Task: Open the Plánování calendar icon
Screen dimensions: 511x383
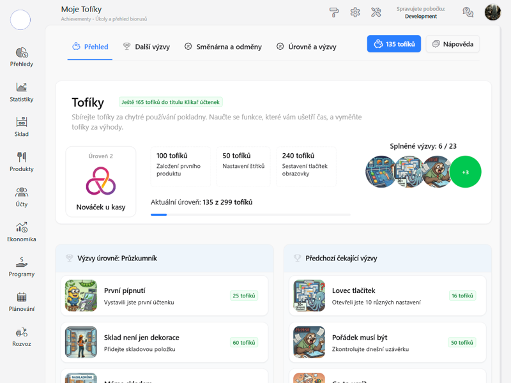Action: tap(22, 297)
